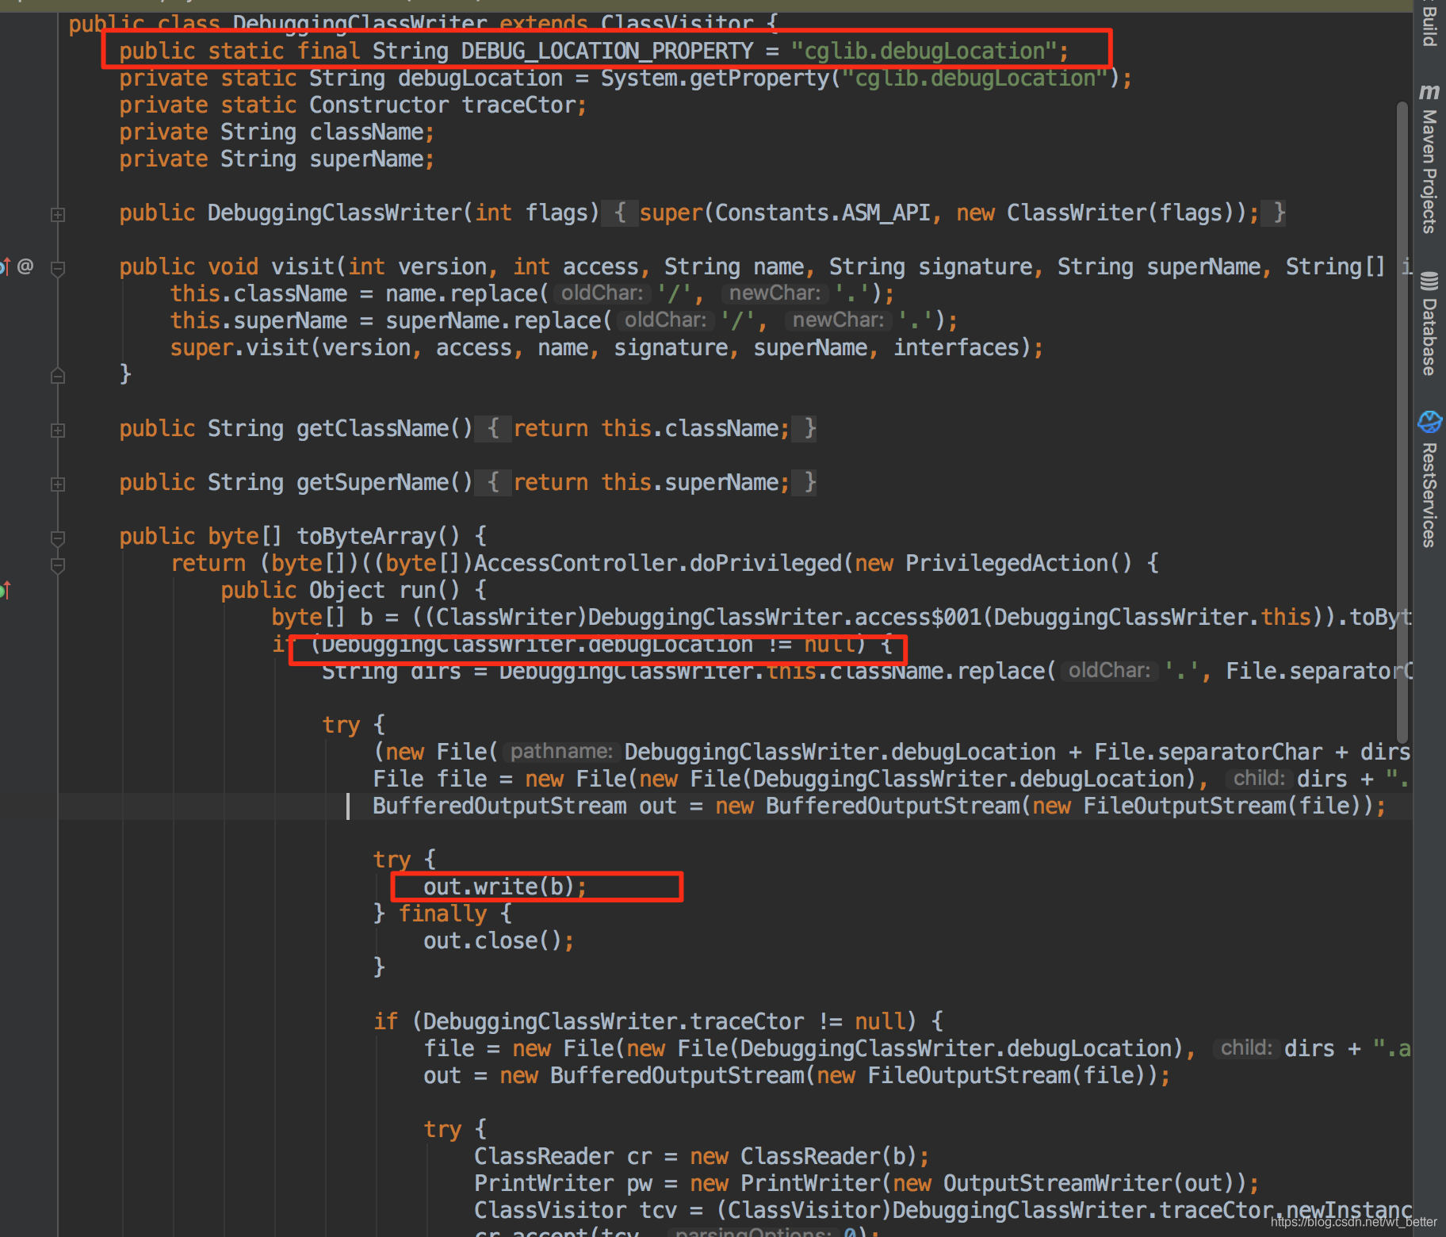
Task: Click 'return this.superName;' statement
Action: click(x=652, y=482)
